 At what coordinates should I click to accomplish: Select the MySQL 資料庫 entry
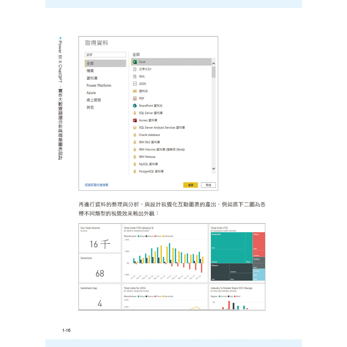pyautogui.click(x=171, y=164)
